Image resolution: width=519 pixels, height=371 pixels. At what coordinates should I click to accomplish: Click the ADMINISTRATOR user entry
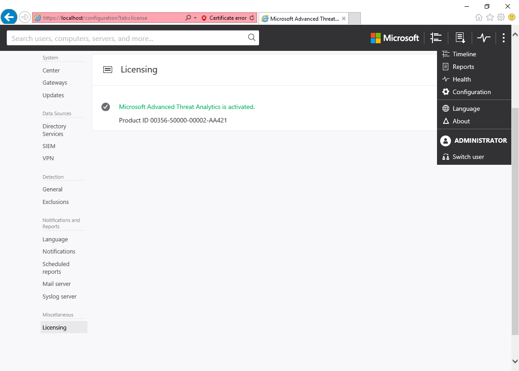point(474,140)
